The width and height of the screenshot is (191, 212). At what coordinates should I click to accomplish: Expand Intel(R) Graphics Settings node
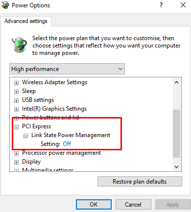16,109
